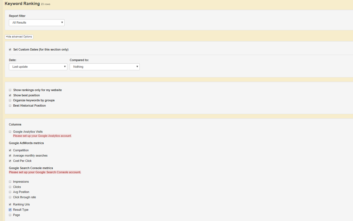Toggle Show best position checkbox
This screenshot has height=221, width=353.
click(10, 96)
